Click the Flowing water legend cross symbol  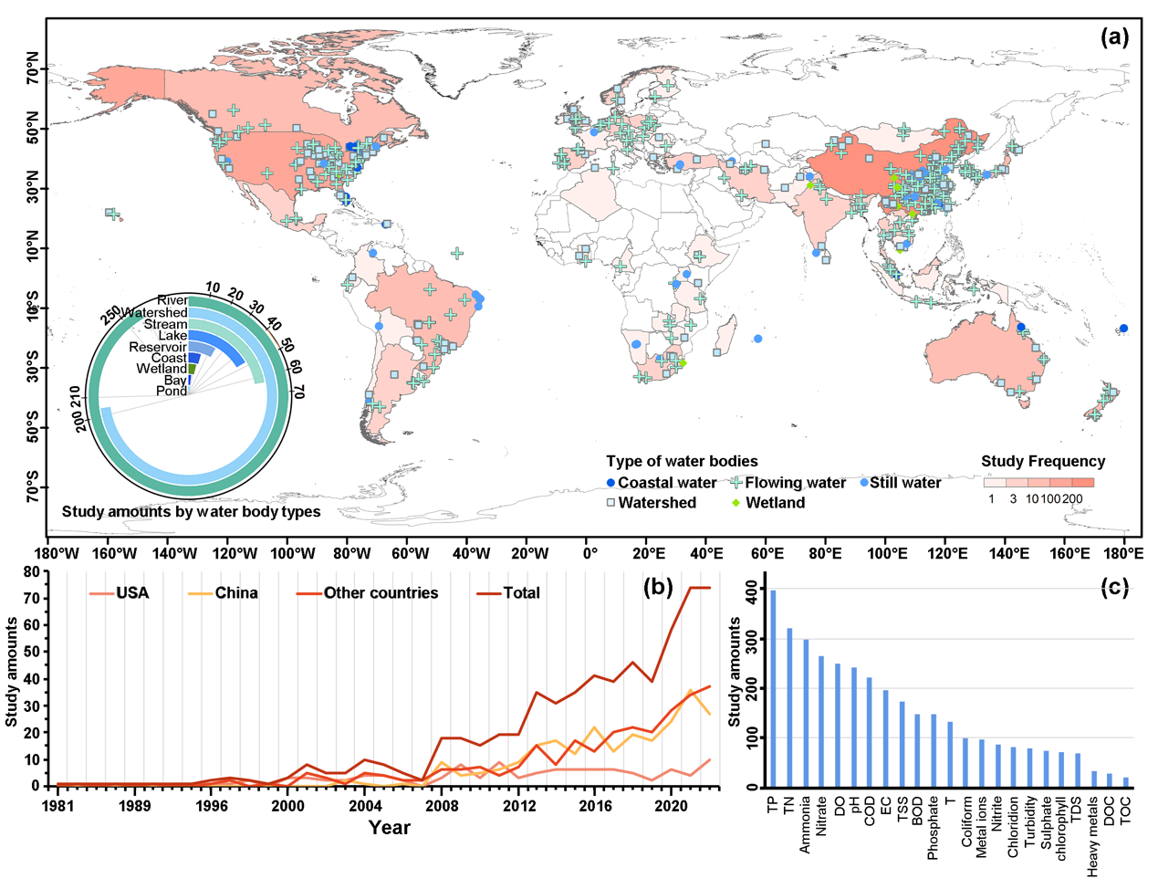click(735, 483)
